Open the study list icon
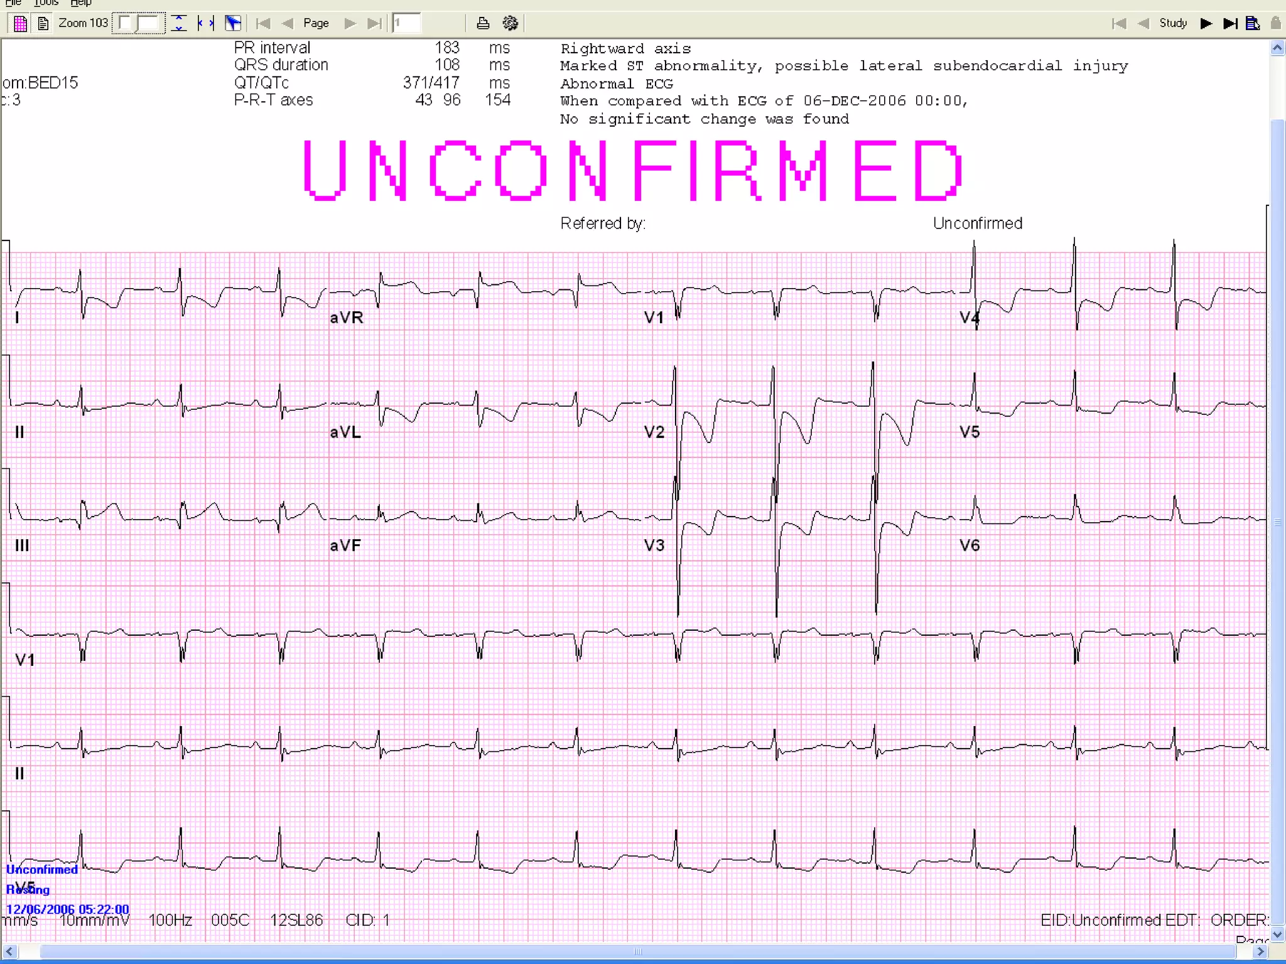The image size is (1286, 964). click(1253, 24)
